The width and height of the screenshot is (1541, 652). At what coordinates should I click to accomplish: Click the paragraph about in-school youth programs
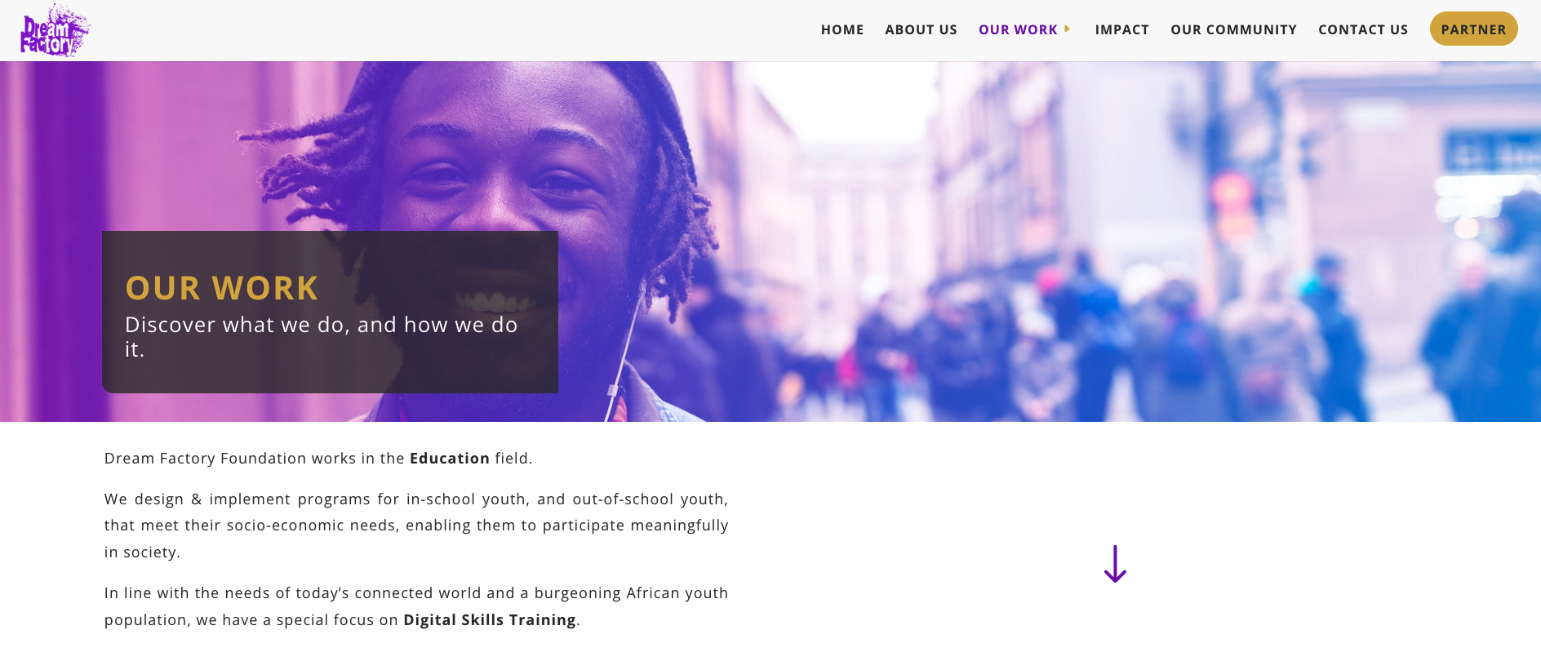416,526
